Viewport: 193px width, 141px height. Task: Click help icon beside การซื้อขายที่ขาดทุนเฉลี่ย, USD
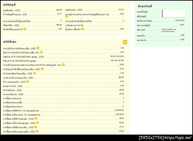pyautogui.click(x=37, y=131)
